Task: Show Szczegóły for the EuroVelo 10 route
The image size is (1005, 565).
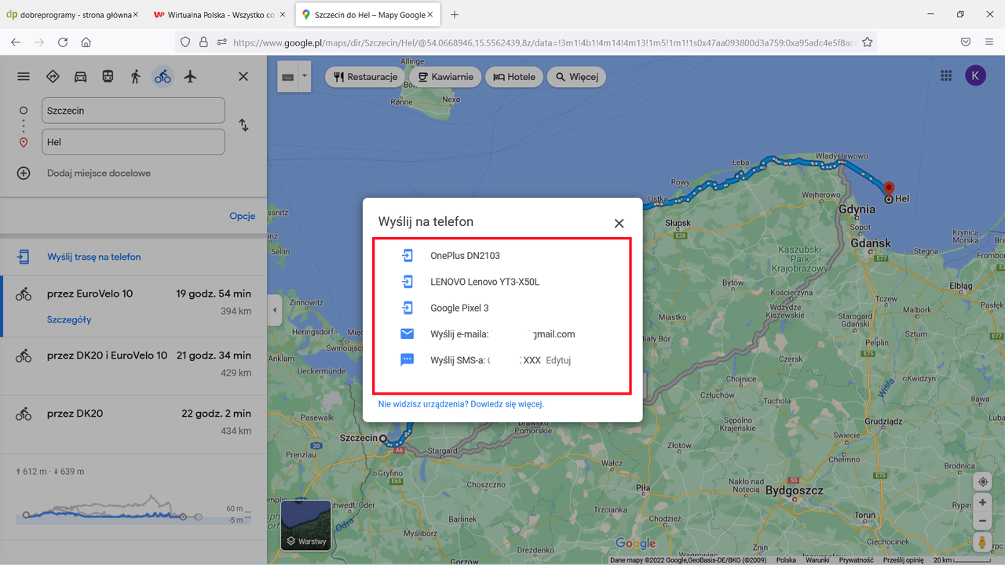Action: (68, 319)
